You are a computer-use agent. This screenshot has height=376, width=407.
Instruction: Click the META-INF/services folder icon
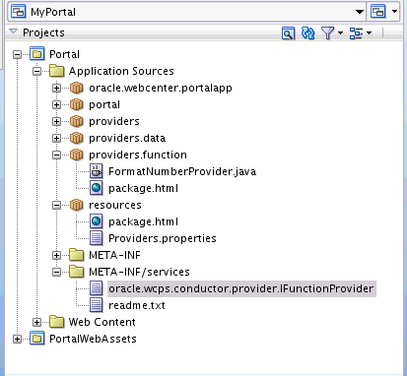pos(77,272)
